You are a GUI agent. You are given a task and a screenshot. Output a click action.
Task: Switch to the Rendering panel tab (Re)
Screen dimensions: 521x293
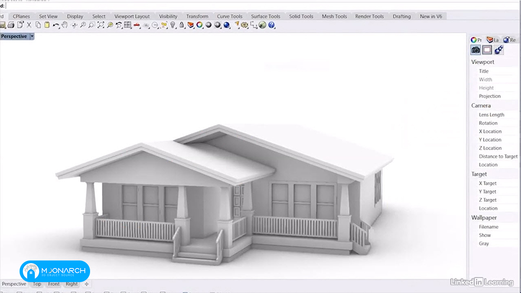(x=510, y=40)
